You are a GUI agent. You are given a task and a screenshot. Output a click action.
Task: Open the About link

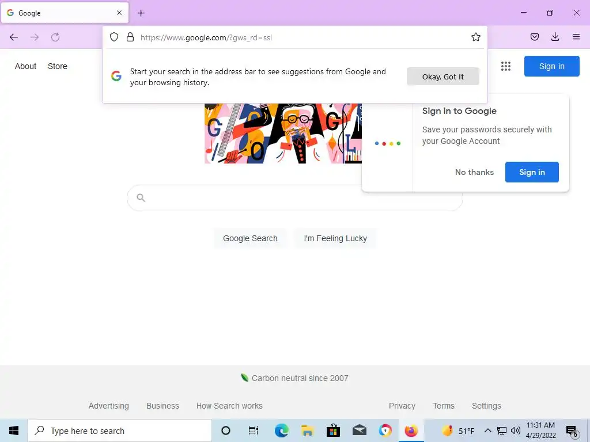point(25,66)
